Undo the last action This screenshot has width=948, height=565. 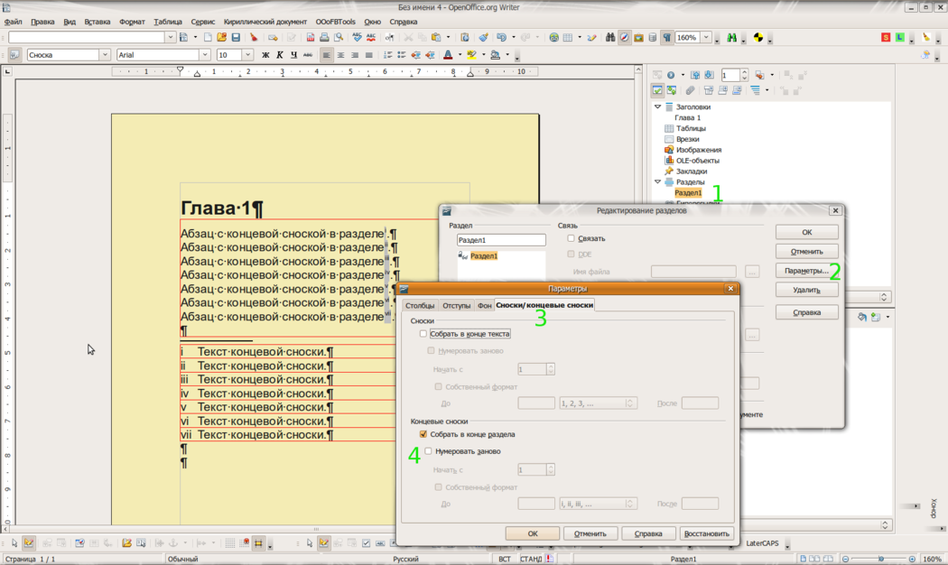500,38
